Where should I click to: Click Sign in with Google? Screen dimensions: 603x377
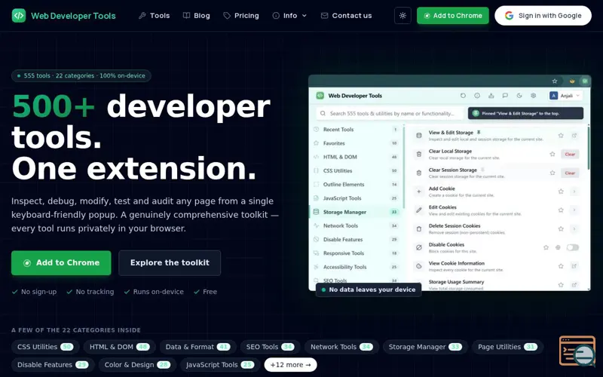coord(543,16)
